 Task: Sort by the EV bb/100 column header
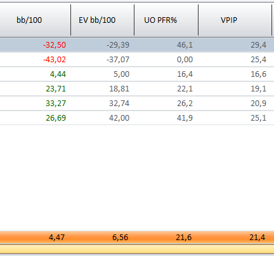point(97,20)
